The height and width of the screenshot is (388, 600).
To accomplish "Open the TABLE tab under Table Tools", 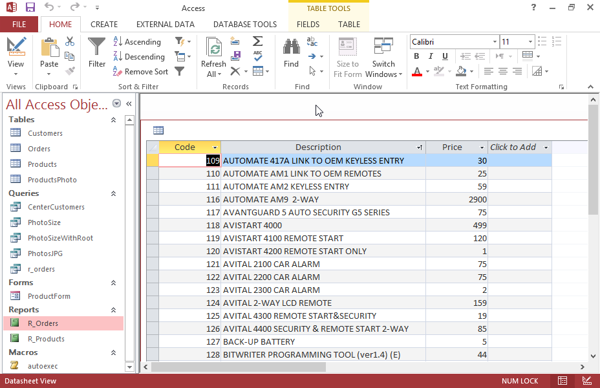I will (349, 25).
